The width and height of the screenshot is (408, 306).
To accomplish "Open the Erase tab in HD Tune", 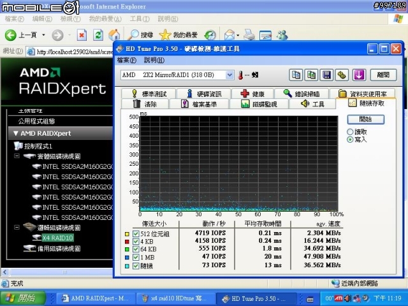I will pos(145,104).
